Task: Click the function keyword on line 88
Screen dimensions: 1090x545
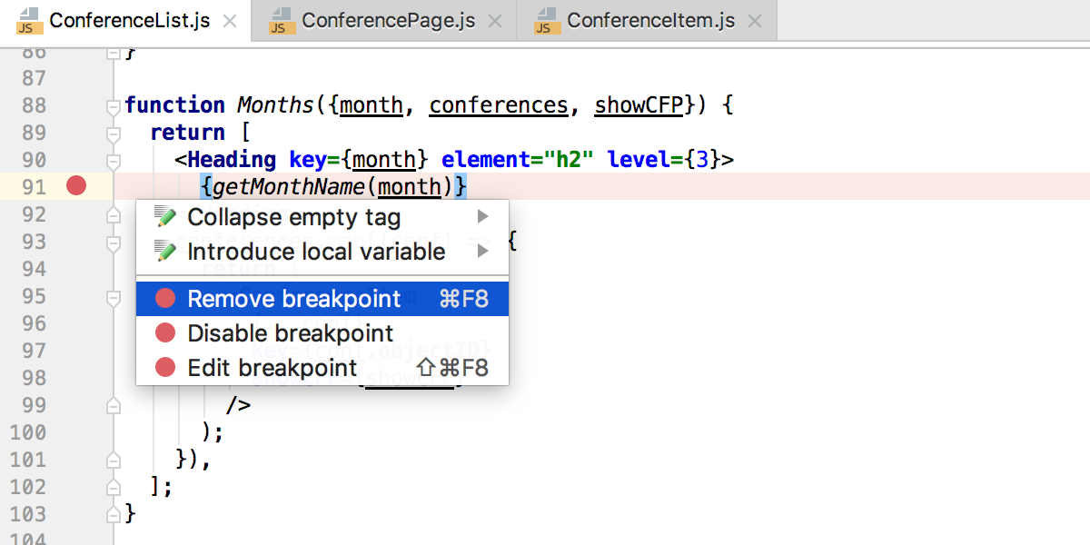Action: pyautogui.click(x=174, y=105)
